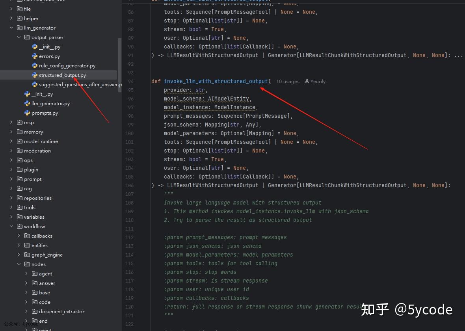
Task: Click the Python icon next to rule_config_generator.py
Action: [35, 65]
